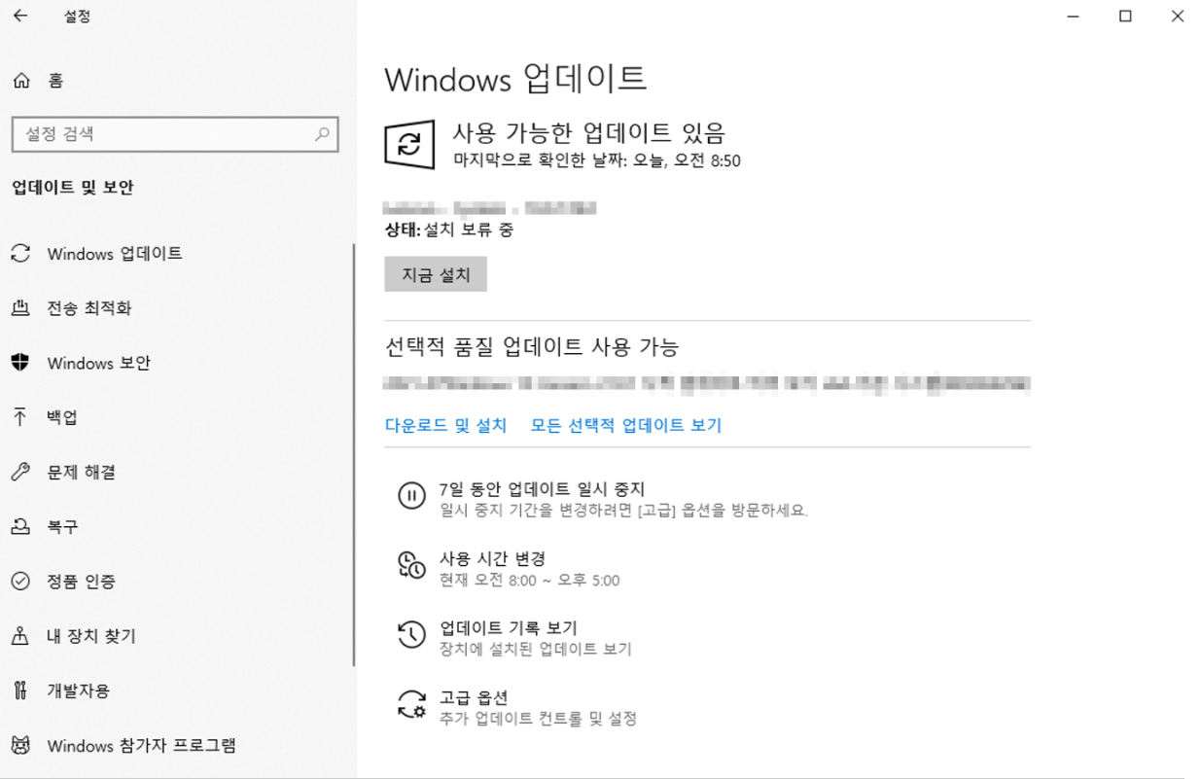
Task: Click the pause icon for 7일 동안 업데이트 일시 중지
Action: pos(411,495)
